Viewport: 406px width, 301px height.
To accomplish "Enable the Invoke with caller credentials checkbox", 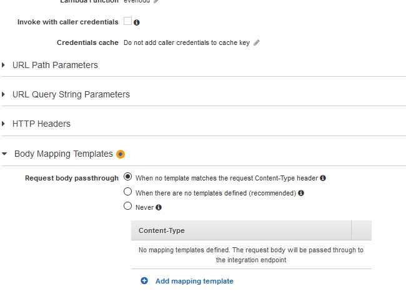I will (x=127, y=21).
